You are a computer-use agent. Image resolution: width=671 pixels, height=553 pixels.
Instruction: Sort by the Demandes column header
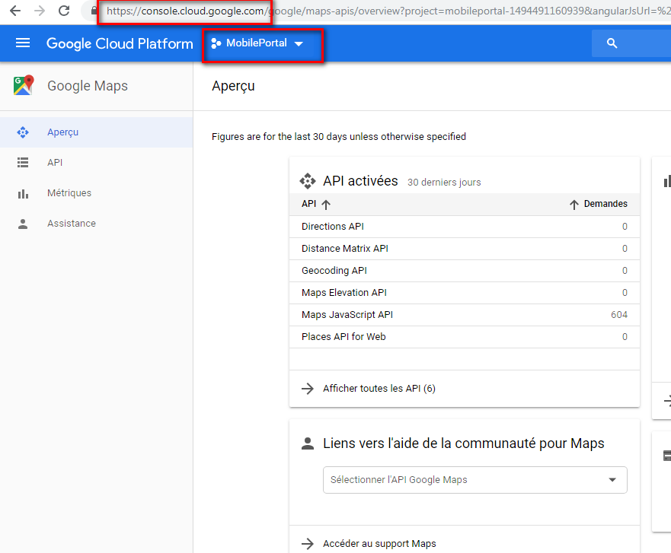click(599, 204)
